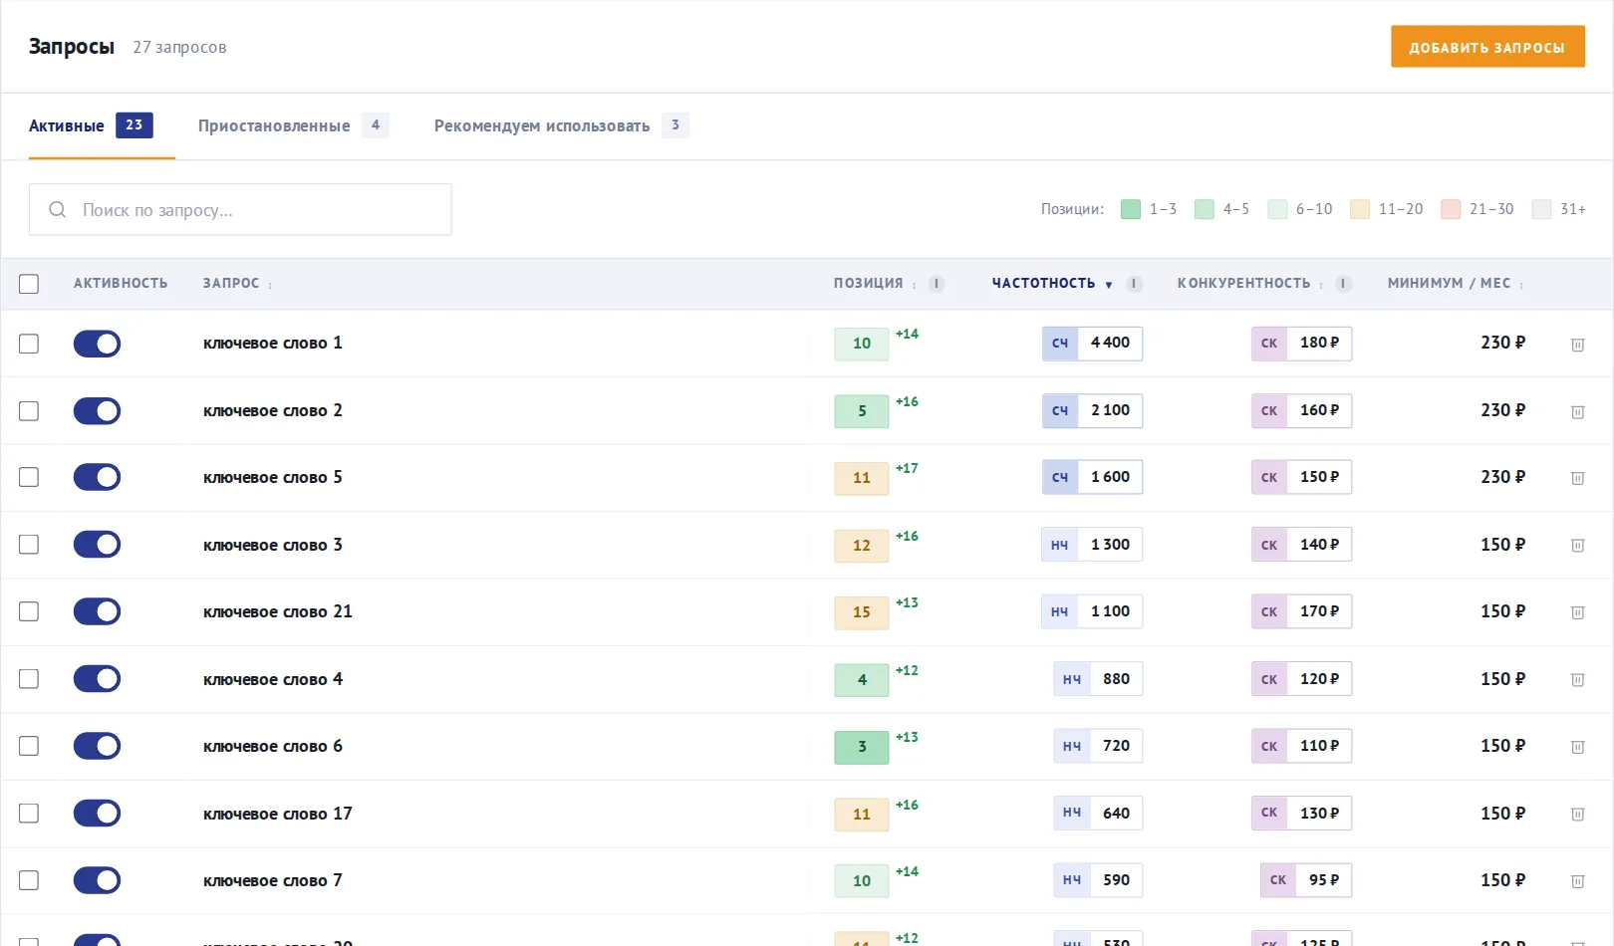1614x946 pixels.
Task: Check the box for ключевое слово 1
Action: pyautogui.click(x=29, y=344)
